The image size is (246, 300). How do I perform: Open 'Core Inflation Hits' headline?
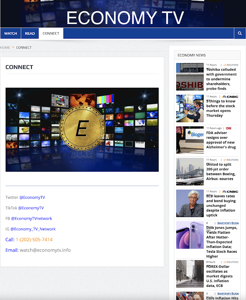coord(222,298)
